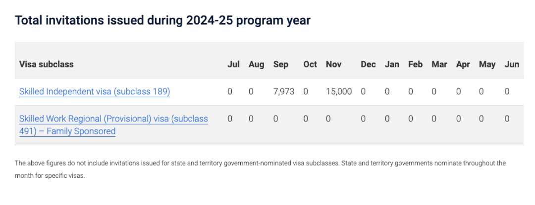The width and height of the screenshot is (535, 205).
Task: Select the Feb column header
Action: point(415,65)
